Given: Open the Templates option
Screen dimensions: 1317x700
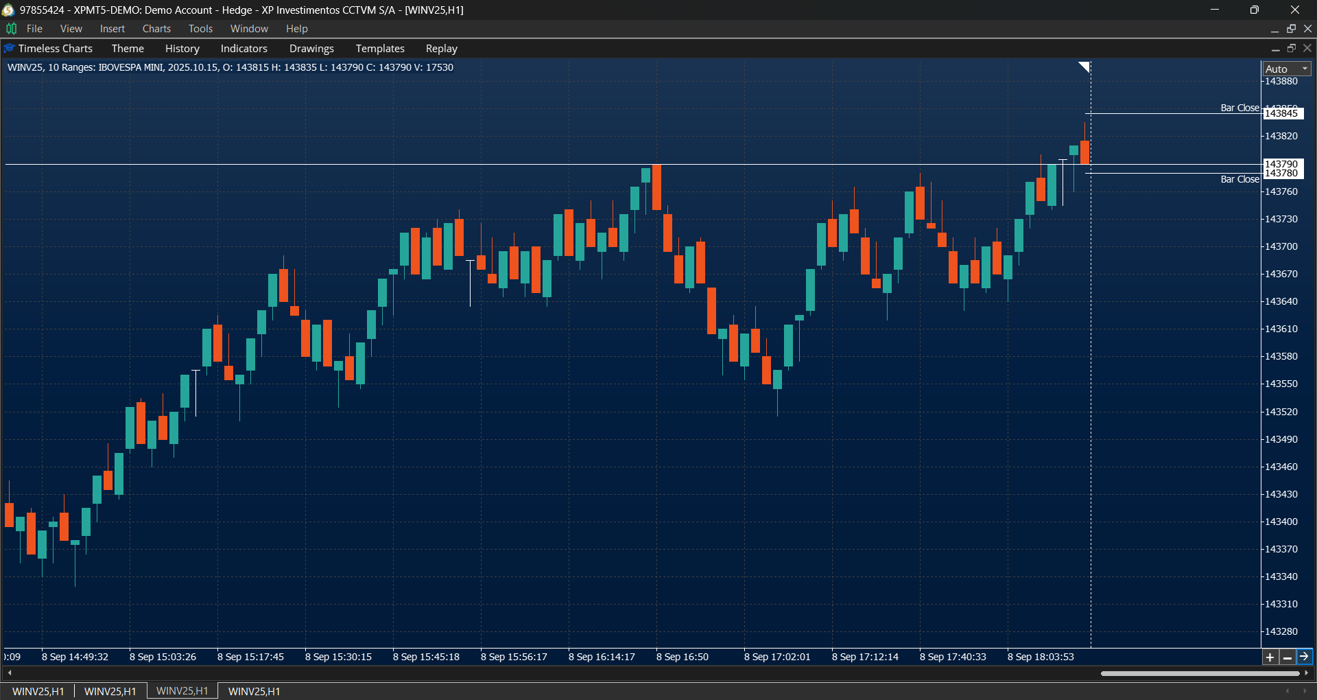Looking at the screenshot, I should click(380, 48).
